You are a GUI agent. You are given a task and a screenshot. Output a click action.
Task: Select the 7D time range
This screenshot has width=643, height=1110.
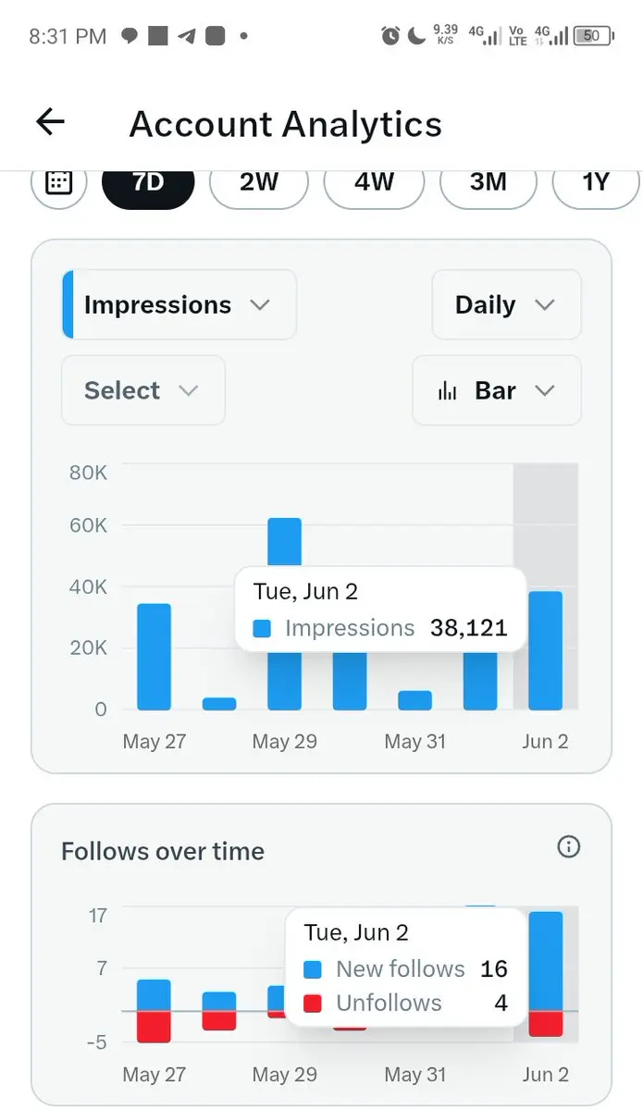pyautogui.click(x=148, y=181)
